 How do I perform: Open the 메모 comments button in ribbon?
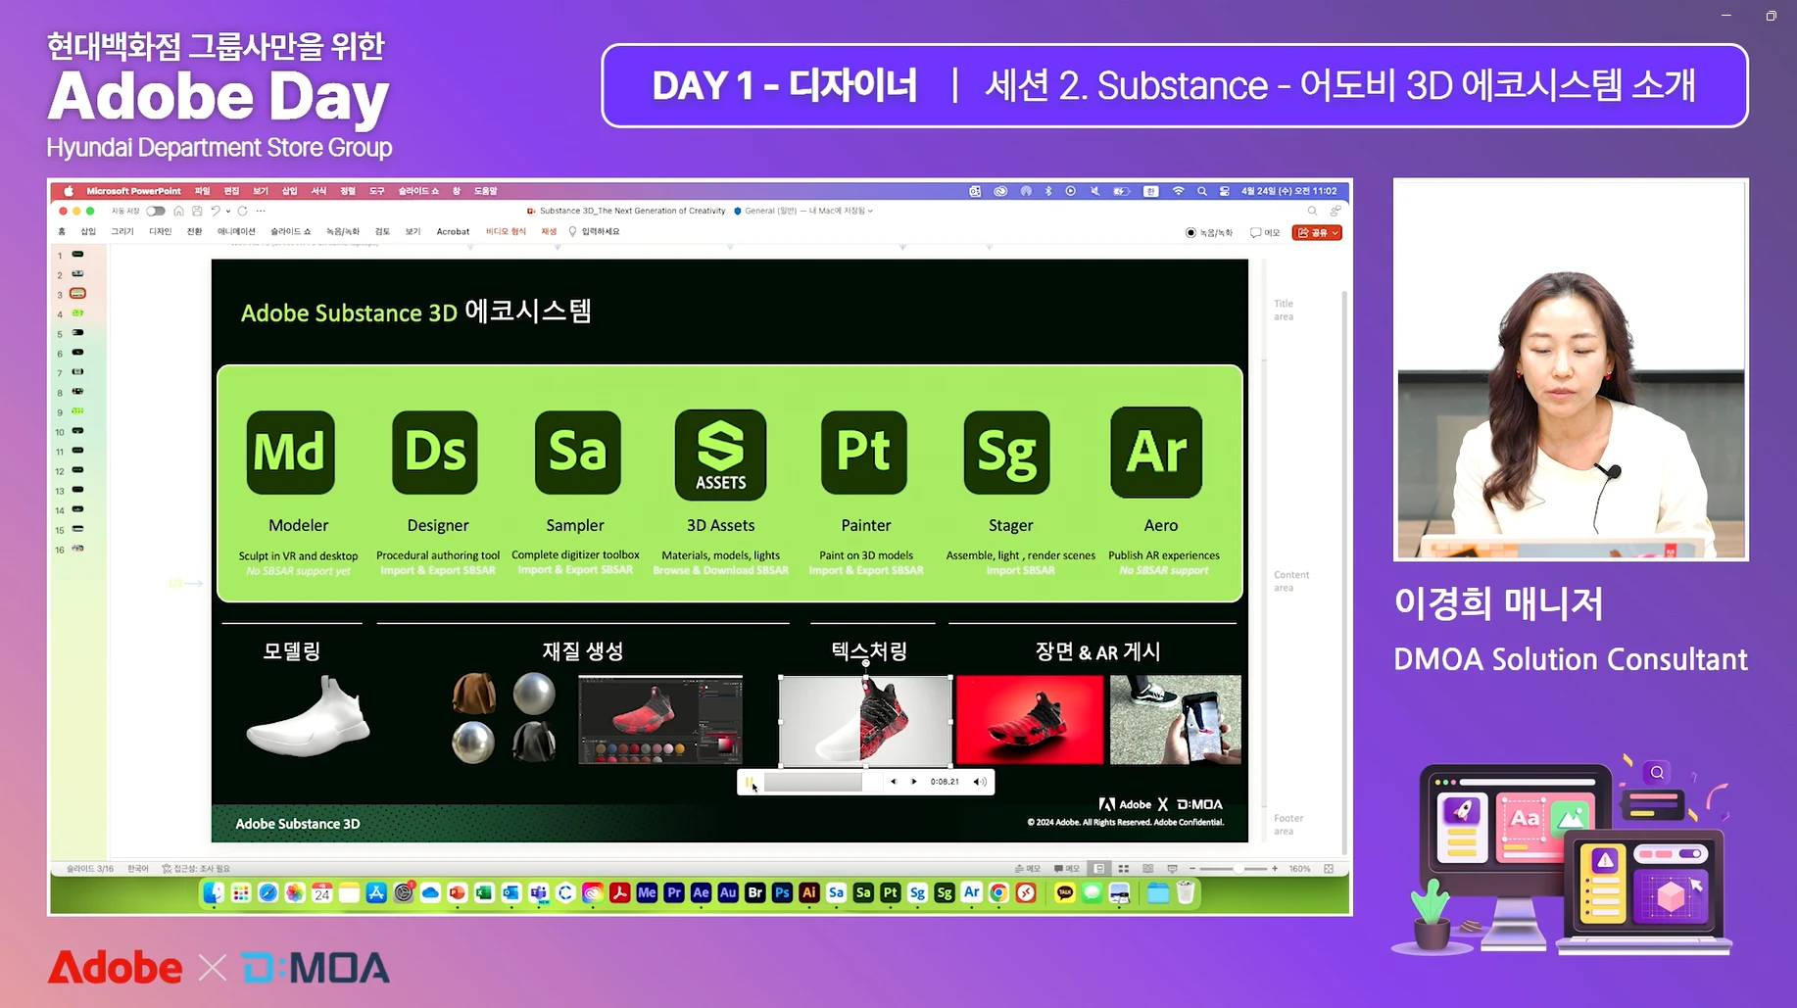[1265, 232]
